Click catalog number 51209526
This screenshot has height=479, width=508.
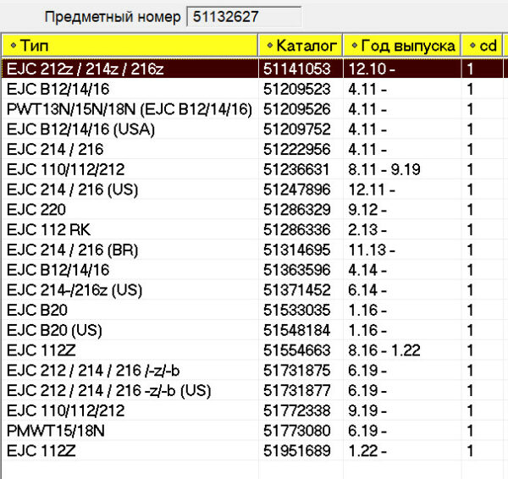pos(297,109)
